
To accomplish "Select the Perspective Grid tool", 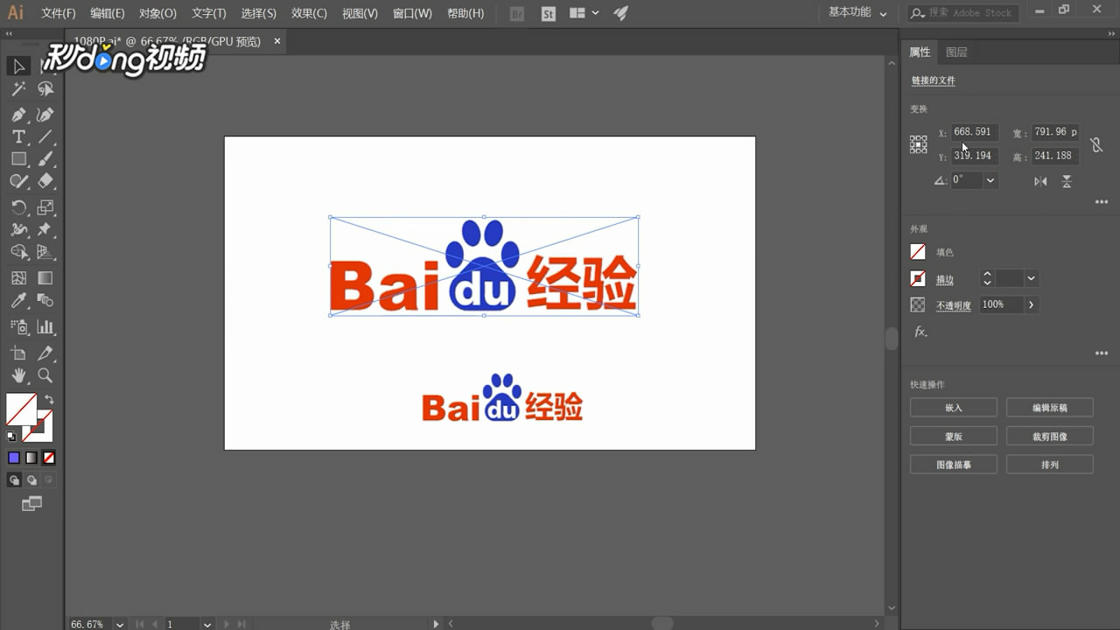I will [45, 252].
